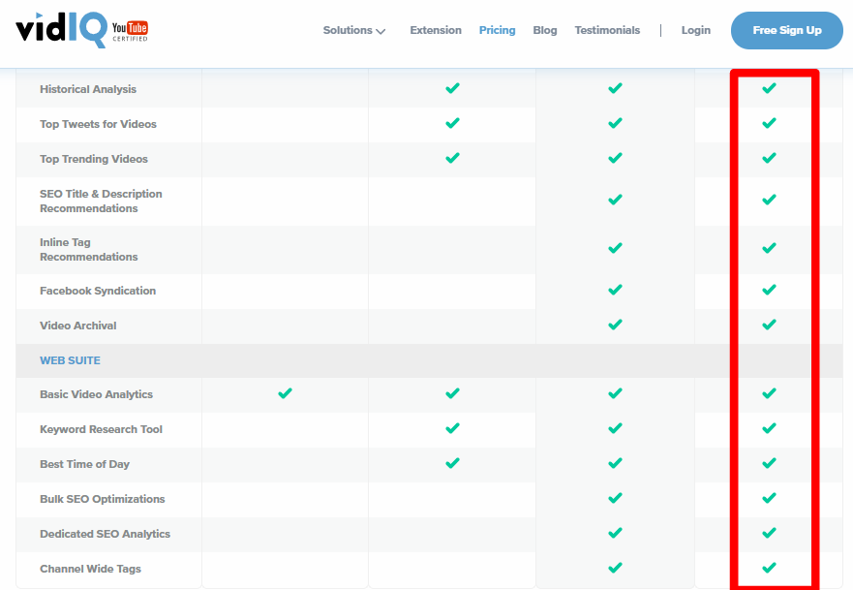Click Keyword Research Tool checkmark in second plan column
The height and width of the screenshot is (590, 853).
click(x=452, y=428)
